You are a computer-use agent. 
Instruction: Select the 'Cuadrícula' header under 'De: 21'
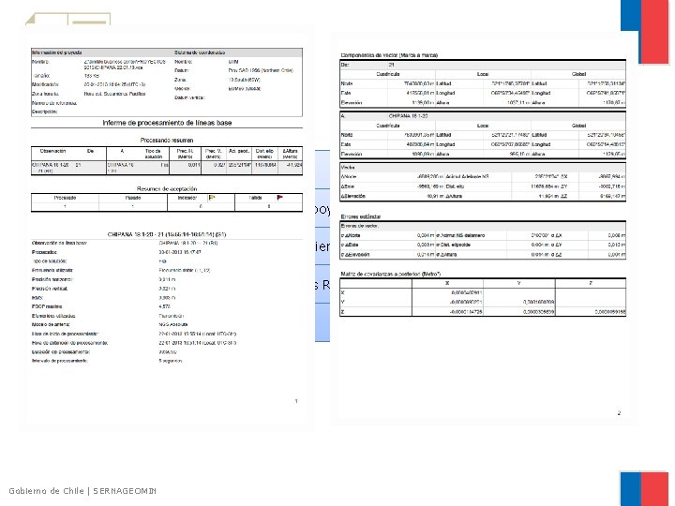coord(388,74)
